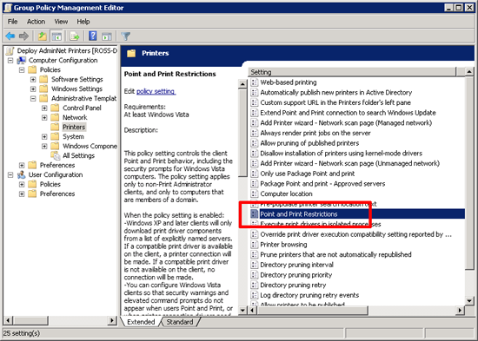The image size is (478, 341).
Task: Click the Allow pruning of published printers icon
Action: (254, 143)
